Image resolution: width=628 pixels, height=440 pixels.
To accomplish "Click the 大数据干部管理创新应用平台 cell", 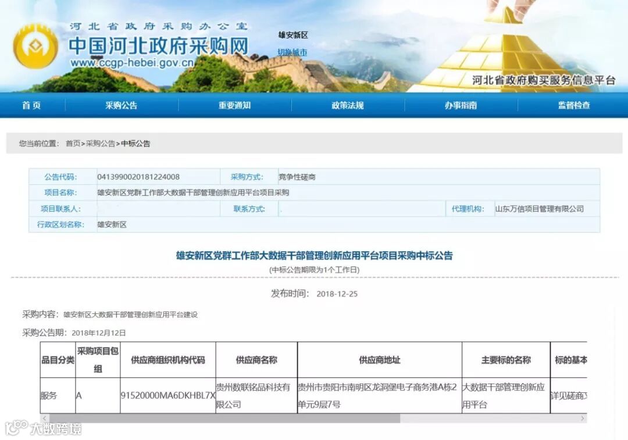I will 506,396.
